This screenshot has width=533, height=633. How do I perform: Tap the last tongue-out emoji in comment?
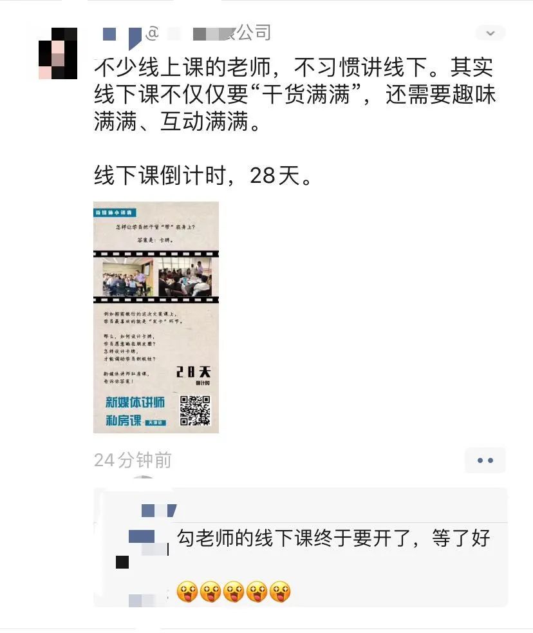[280, 592]
